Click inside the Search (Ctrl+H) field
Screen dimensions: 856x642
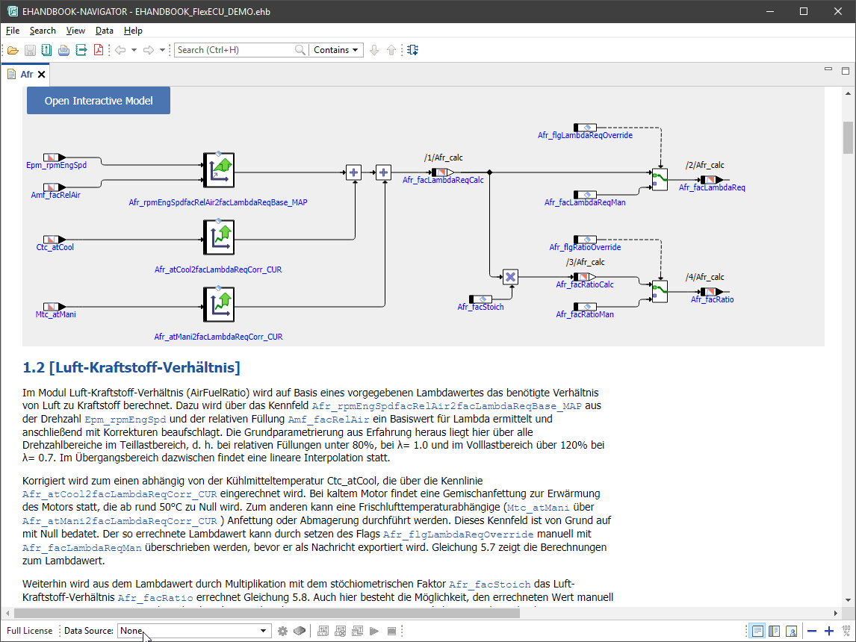[234, 50]
